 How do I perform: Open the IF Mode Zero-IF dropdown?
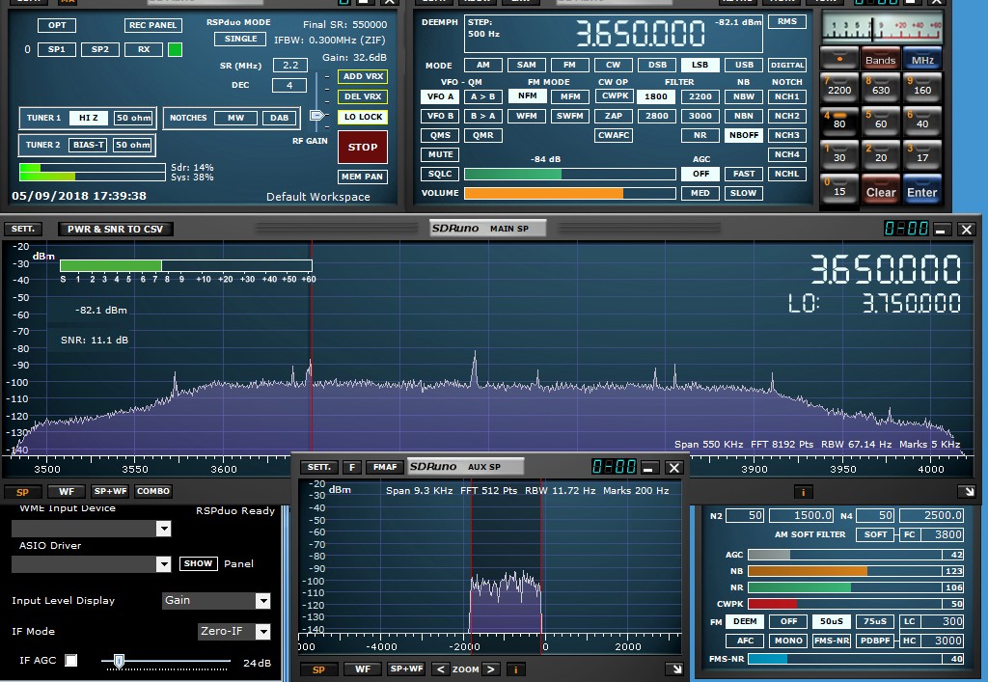[263, 631]
